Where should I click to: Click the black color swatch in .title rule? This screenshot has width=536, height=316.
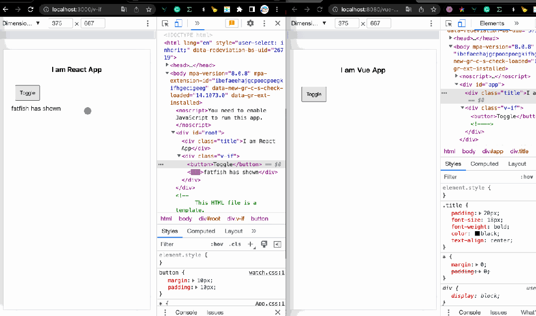click(477, 234)
